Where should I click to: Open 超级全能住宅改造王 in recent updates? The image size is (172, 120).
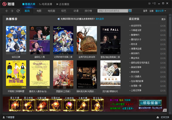coord(140,63)
